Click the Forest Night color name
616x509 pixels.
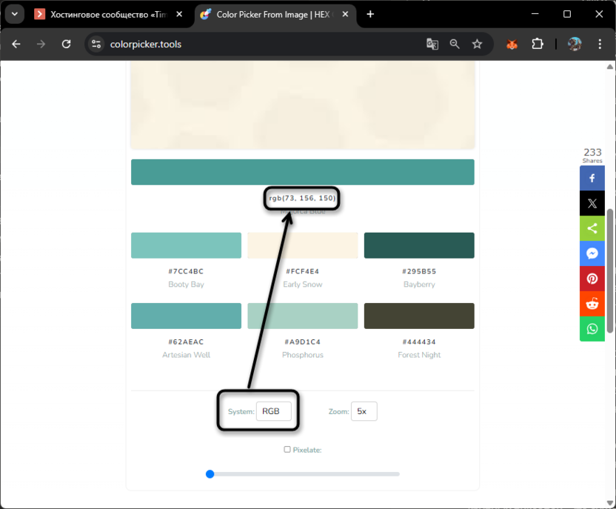pyautogui.click(x=419, y=355)
